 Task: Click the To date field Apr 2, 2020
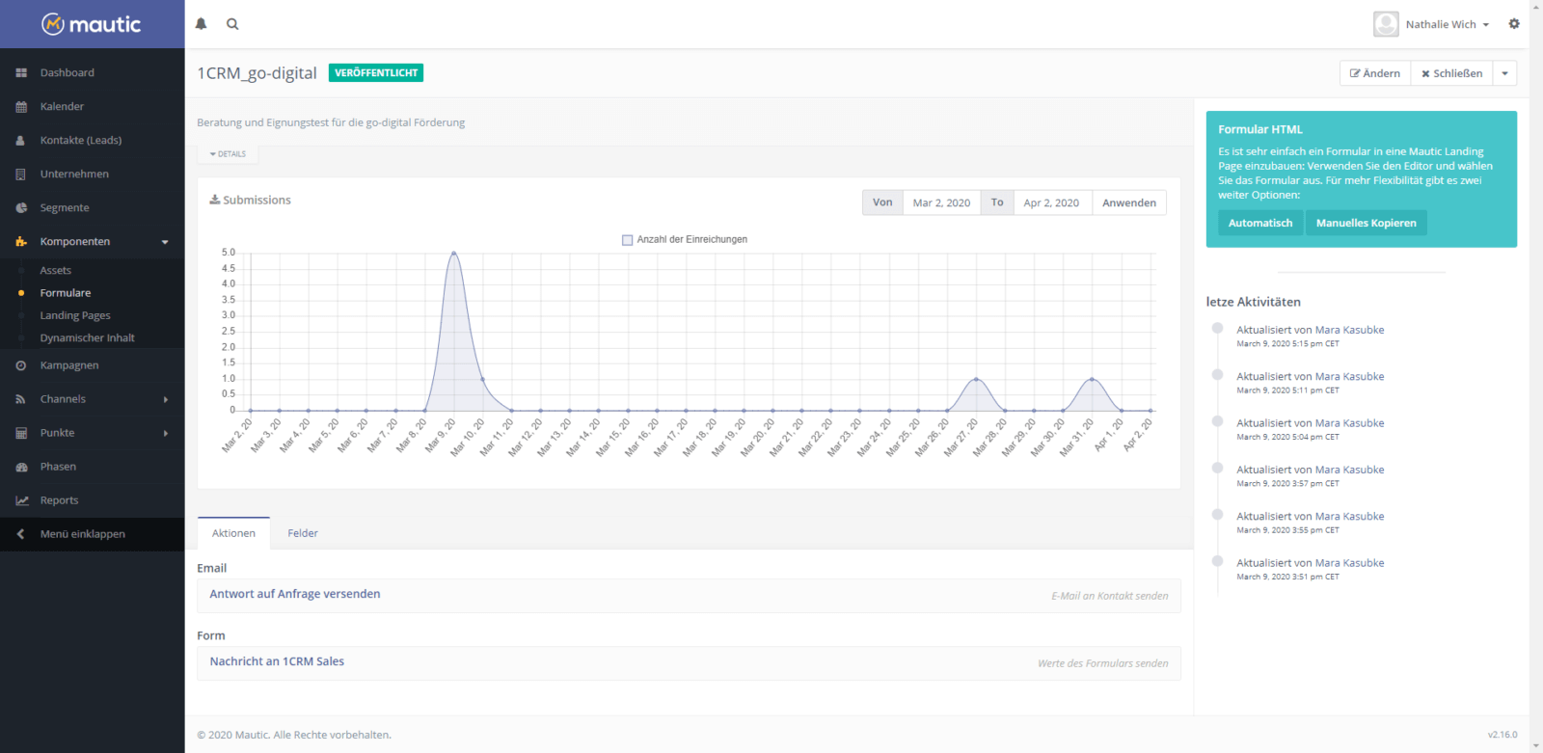1052,202
